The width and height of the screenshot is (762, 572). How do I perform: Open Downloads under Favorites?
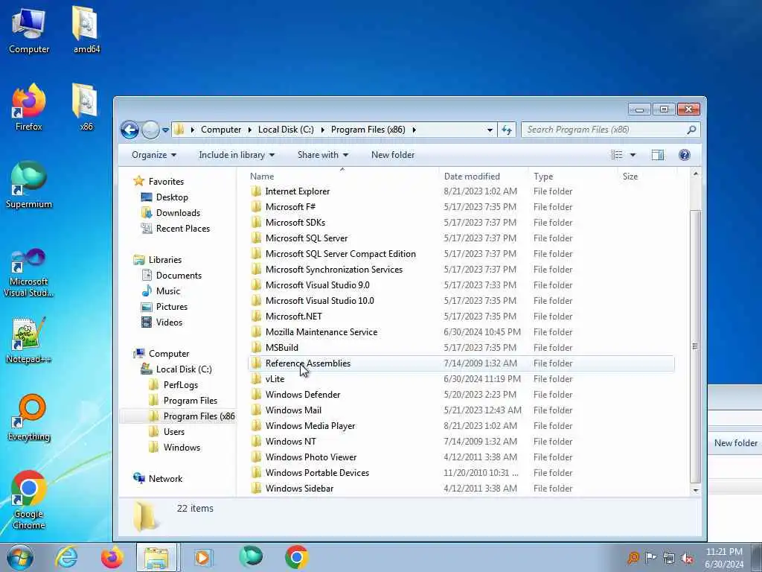[178, 213]
